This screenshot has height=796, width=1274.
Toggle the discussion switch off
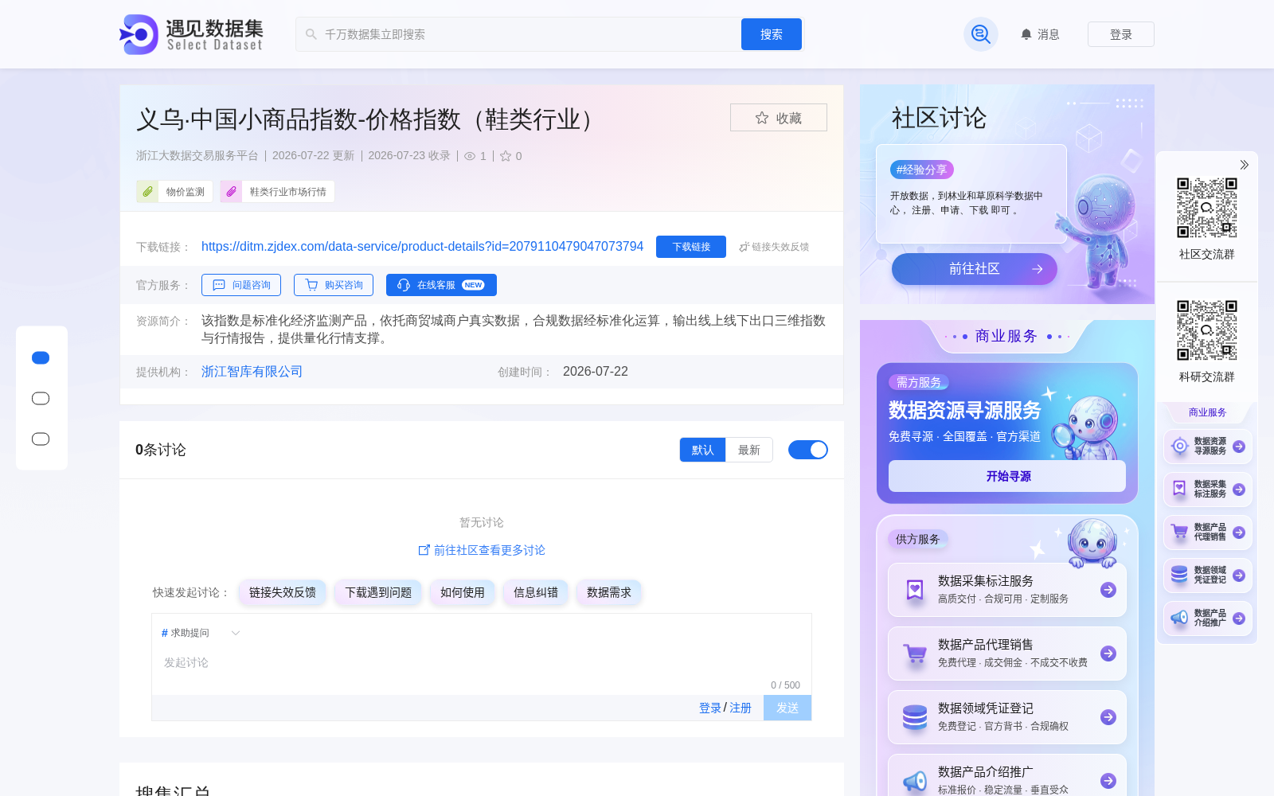point(808,450)
